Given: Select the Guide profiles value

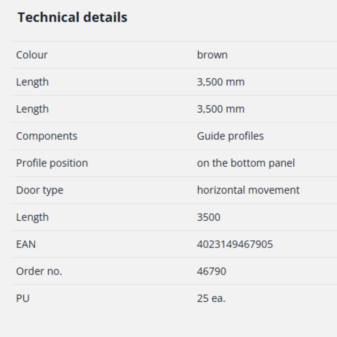Looking at the screenshot, I should tap(230, 136).
